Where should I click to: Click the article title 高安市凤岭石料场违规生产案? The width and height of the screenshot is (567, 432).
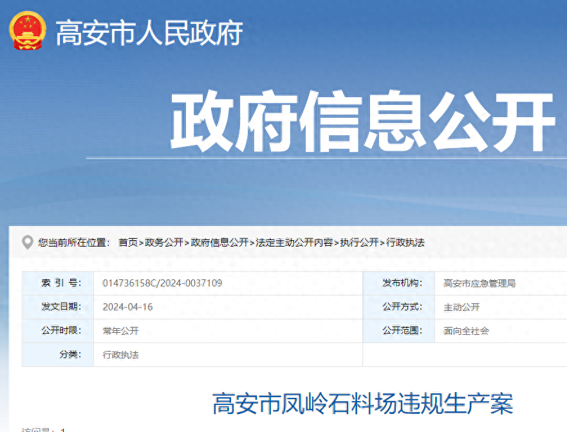coord(363,404)
